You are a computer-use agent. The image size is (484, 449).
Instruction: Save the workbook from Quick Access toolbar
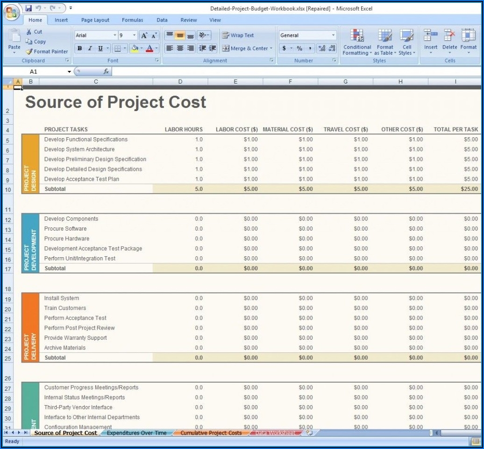pos(28,8)
